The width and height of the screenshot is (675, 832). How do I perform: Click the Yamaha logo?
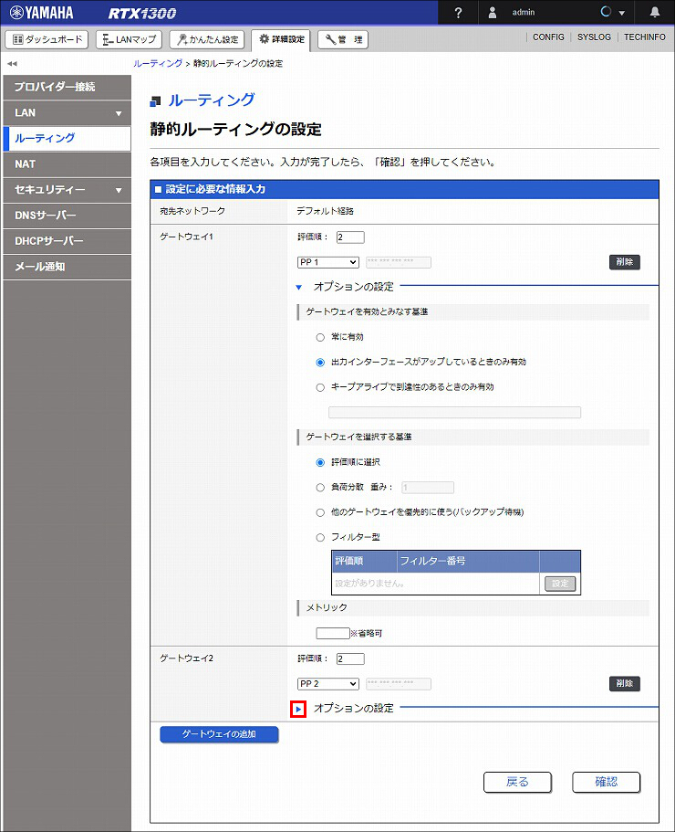point(41,12)
